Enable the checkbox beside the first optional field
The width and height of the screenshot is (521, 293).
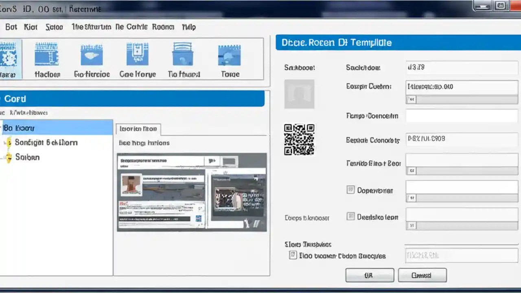(x=350, y=190)
